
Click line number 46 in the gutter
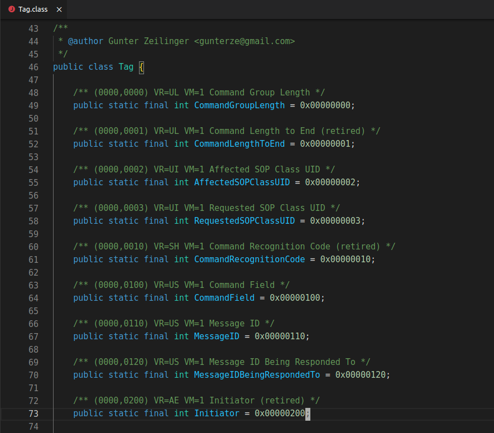coord(33,67)
